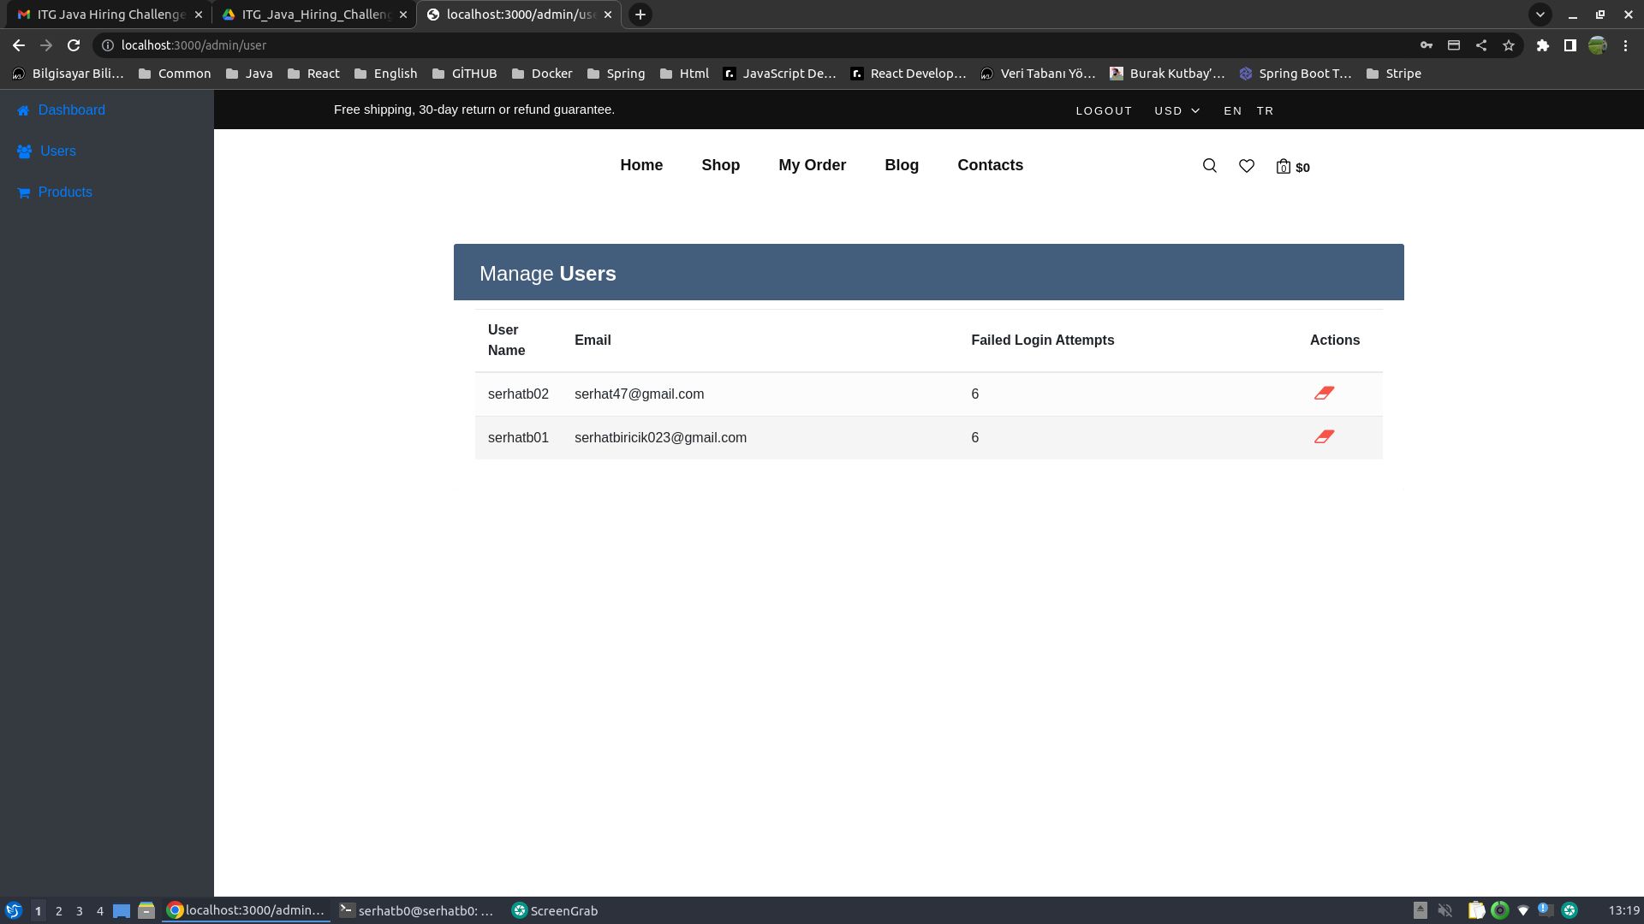Image resolution: width=1644 pixels, height=924 pixels.
Task: Delete user serhatb01 with the red action icon
Action: pyautogui.click(x=1325, y=436)
